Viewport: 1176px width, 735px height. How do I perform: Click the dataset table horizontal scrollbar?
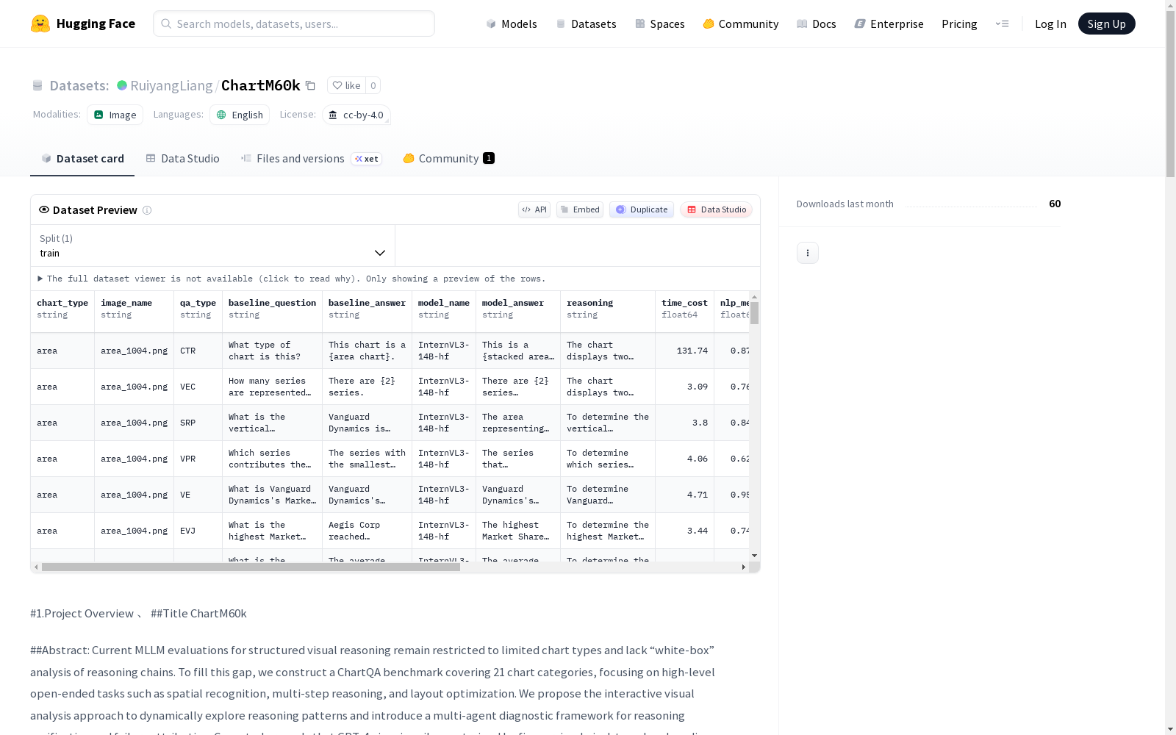click(251, 567)
